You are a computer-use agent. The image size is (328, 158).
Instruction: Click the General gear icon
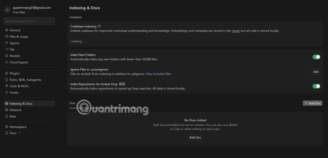tap(7, 30)
